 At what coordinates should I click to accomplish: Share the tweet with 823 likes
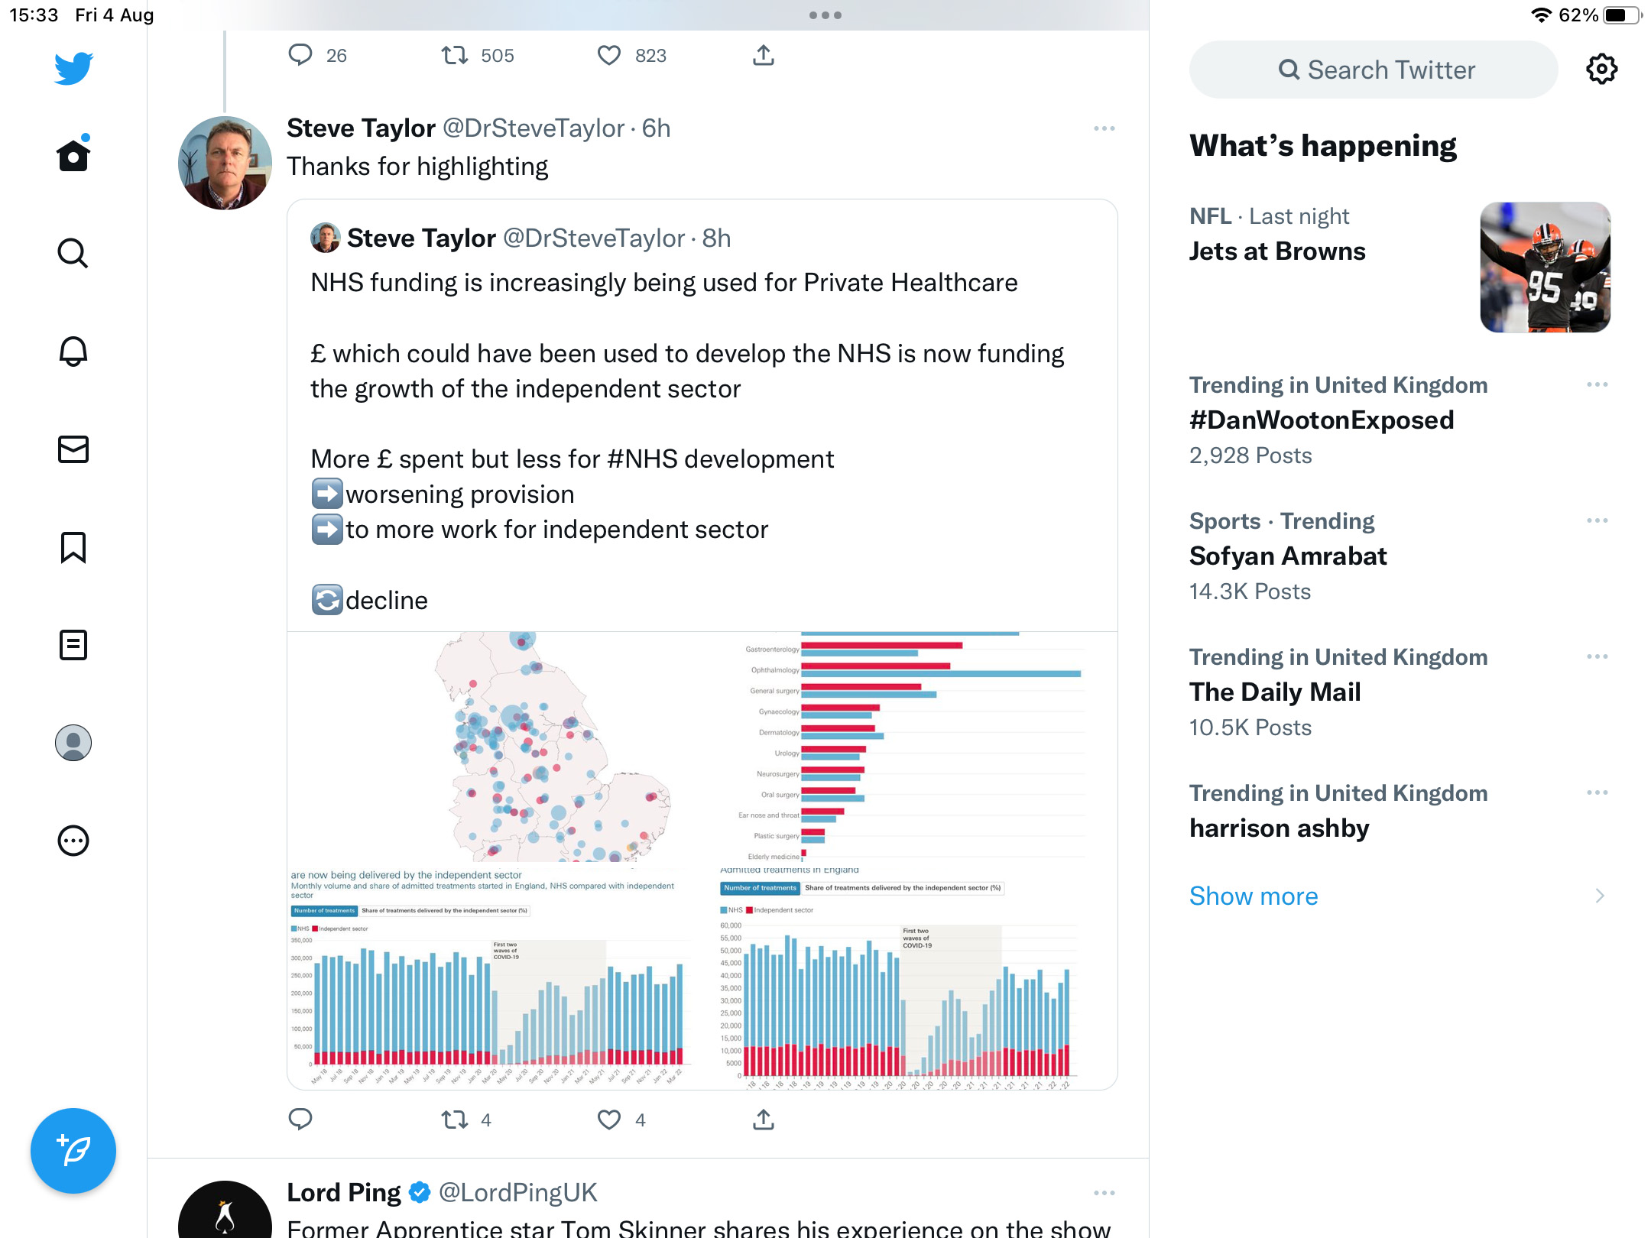point(764,55)
